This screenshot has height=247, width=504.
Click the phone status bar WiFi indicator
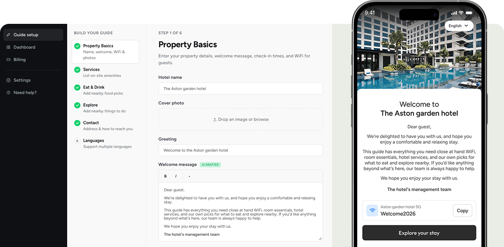461,13
